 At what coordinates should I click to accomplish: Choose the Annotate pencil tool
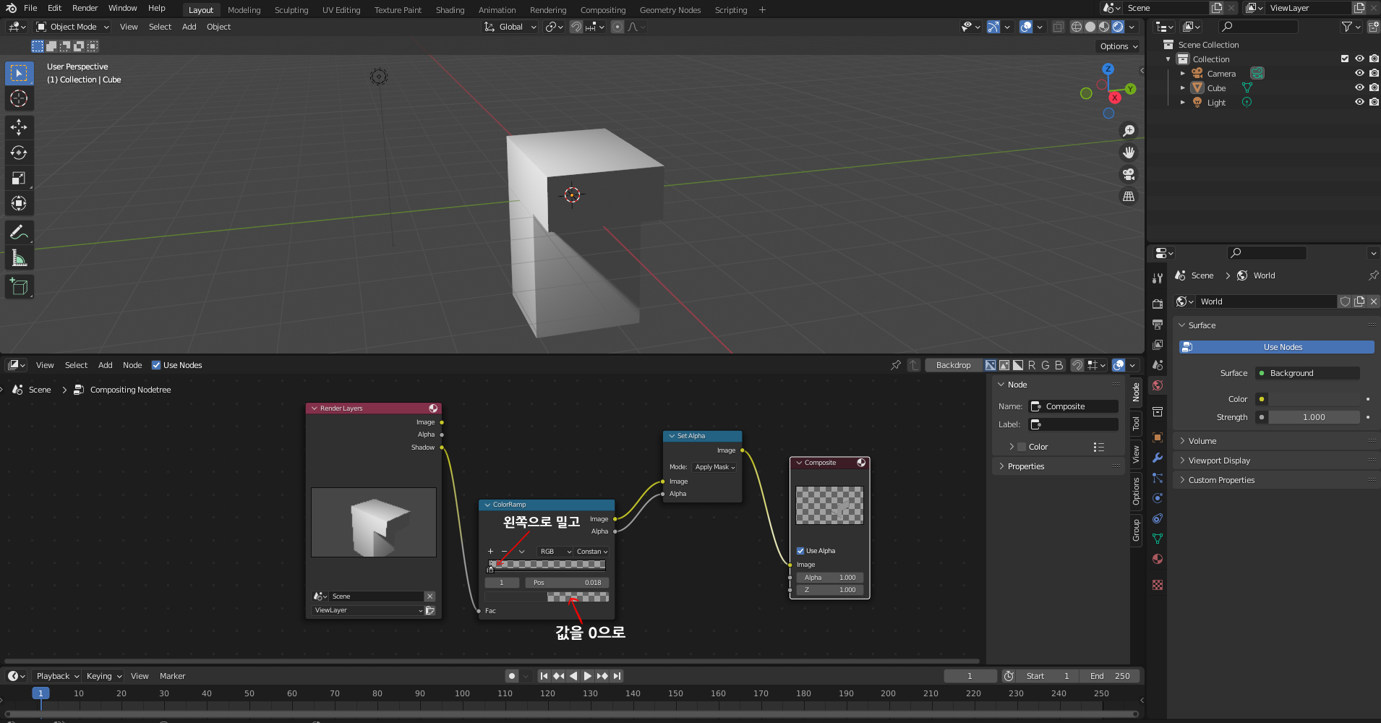click(x=19, y=232)
